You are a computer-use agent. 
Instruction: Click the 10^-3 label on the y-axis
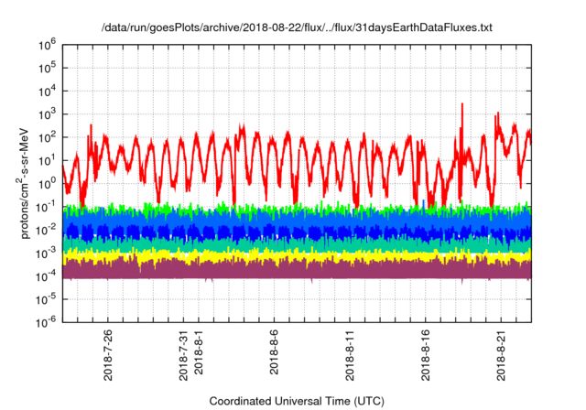49,252
